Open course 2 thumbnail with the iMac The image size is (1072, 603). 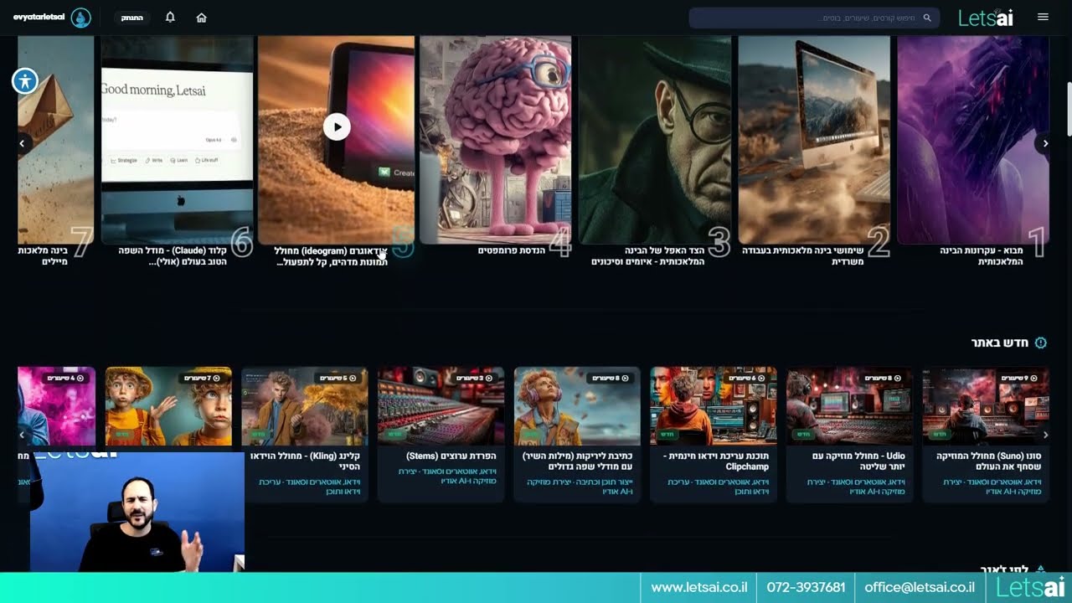pyautogui.click(x=814, y=140)
